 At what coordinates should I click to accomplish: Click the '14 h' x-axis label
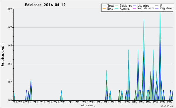[106, 102]
